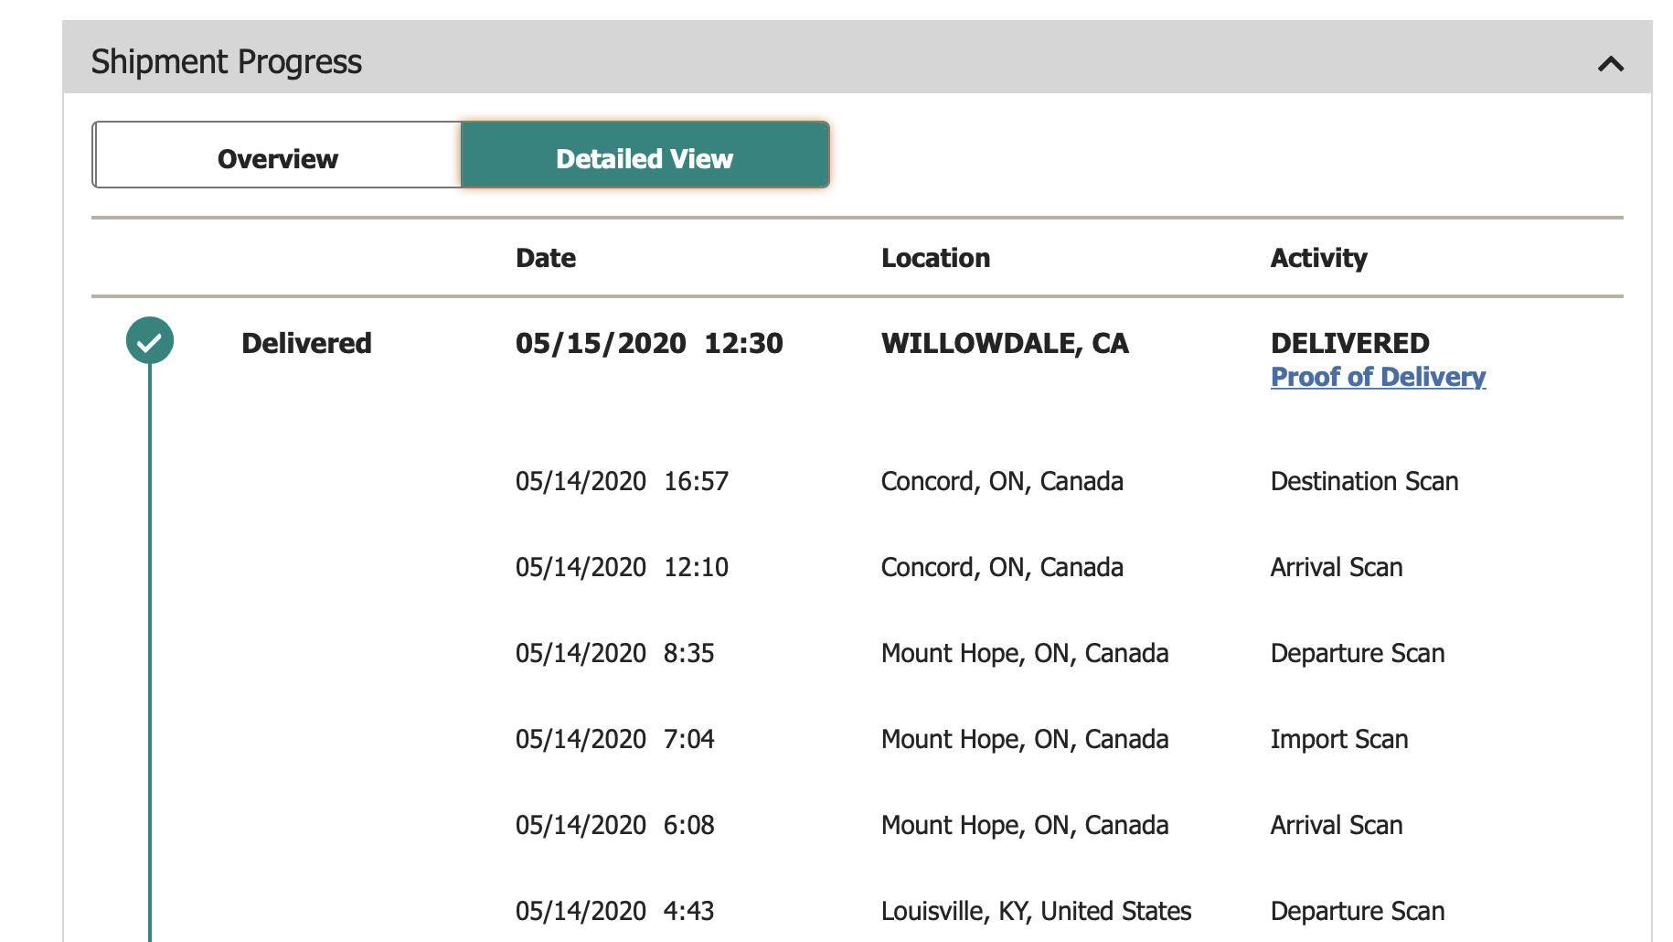Switch to the Overview tab
The width and height of the screenshot is (1673, 942).
(x=278, y=158)
